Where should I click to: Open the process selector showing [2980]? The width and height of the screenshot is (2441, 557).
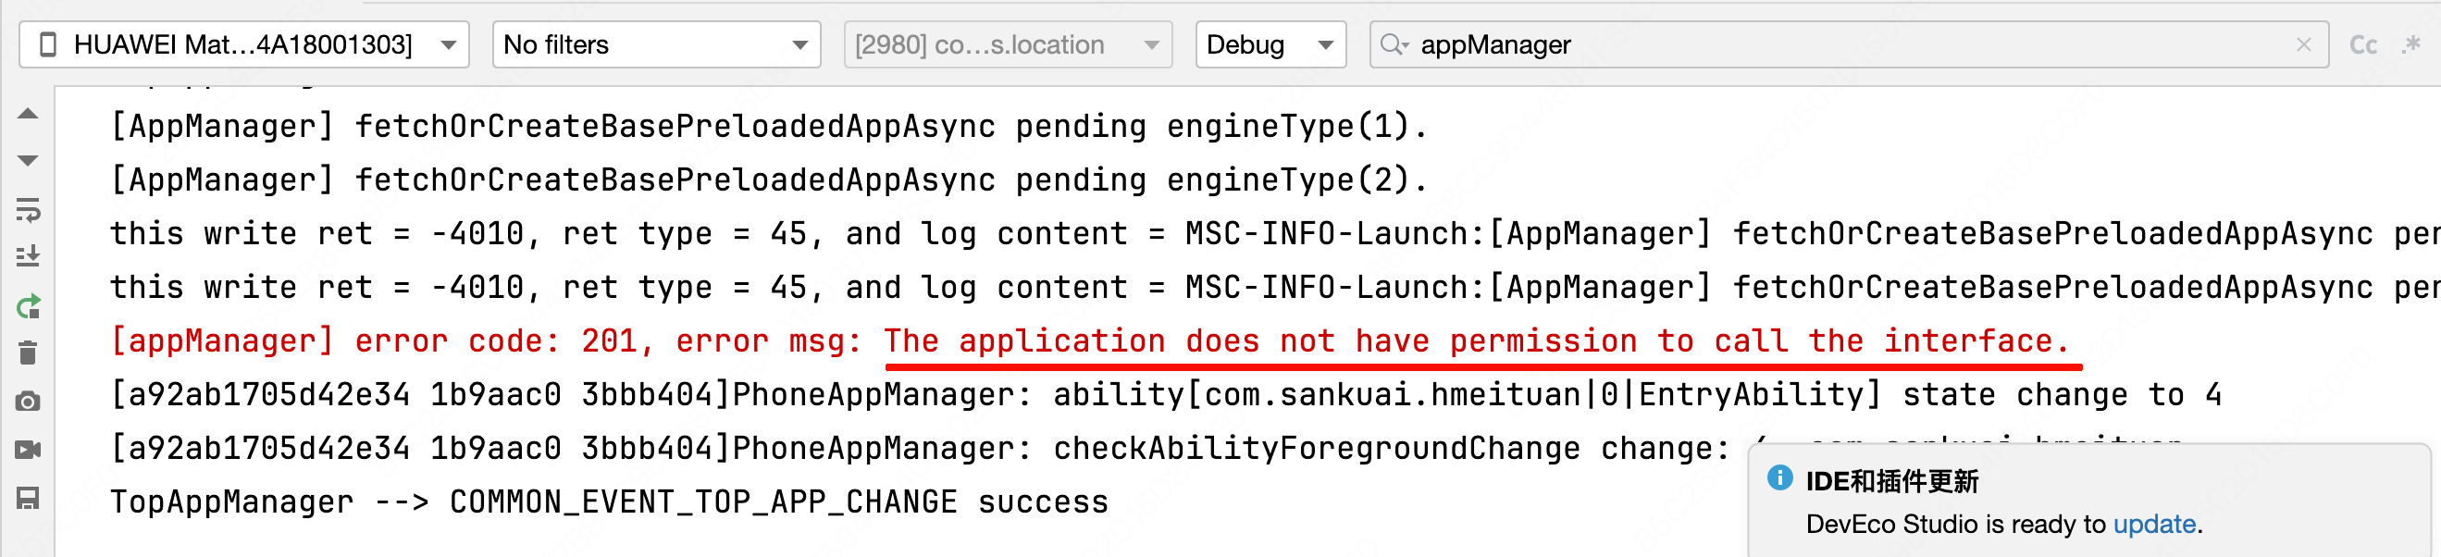click(1008, 44)
